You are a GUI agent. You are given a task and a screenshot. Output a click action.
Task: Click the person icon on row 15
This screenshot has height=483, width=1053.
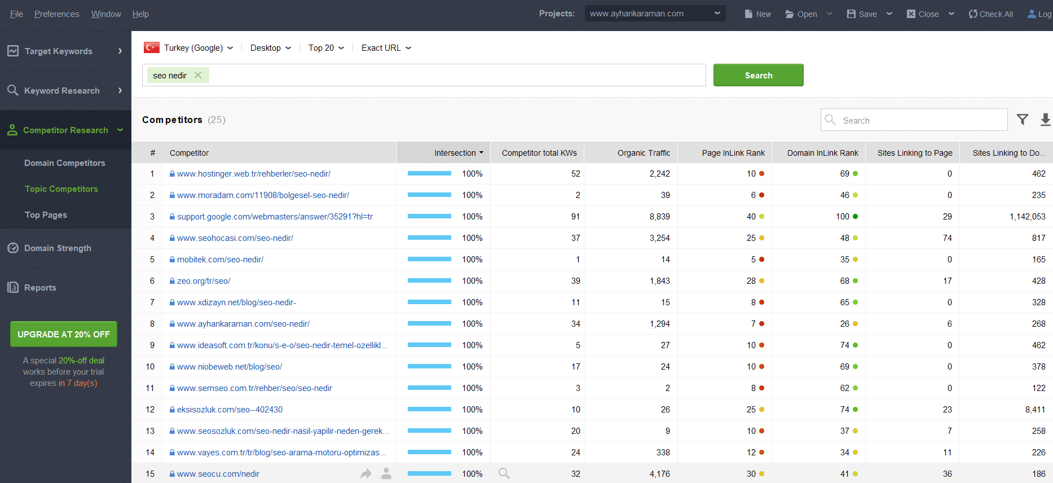[x=386, y=473]
